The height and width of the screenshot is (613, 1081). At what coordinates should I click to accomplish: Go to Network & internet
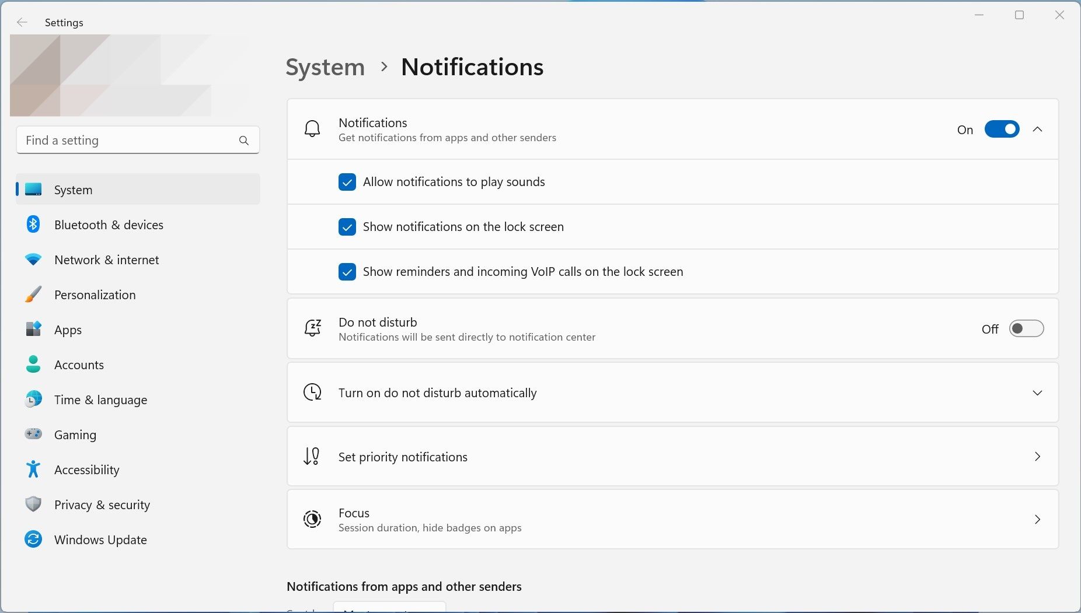[138, 260]
